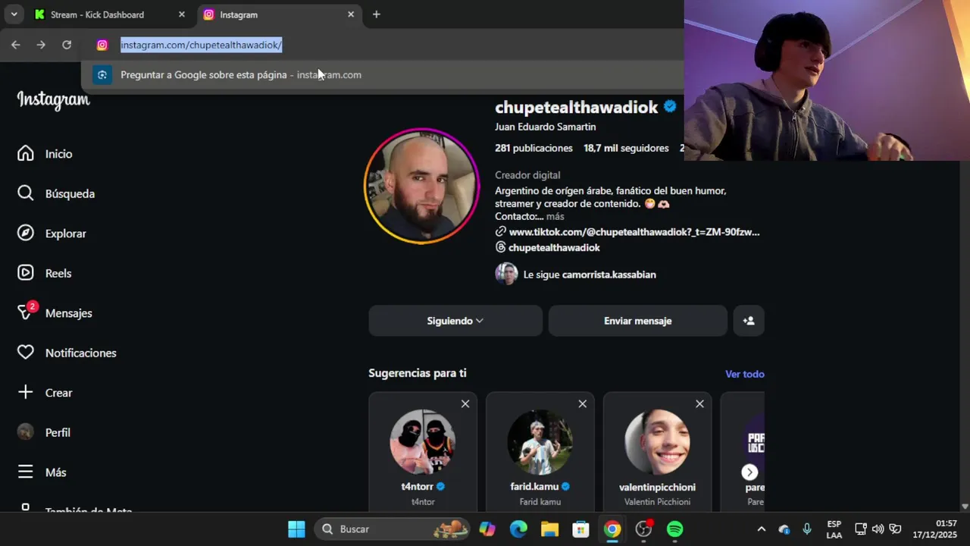Viewport: 970px width, 546px height.
Task: Open the Inicio home icon in sidebar
Action: (x=26, y=154)
